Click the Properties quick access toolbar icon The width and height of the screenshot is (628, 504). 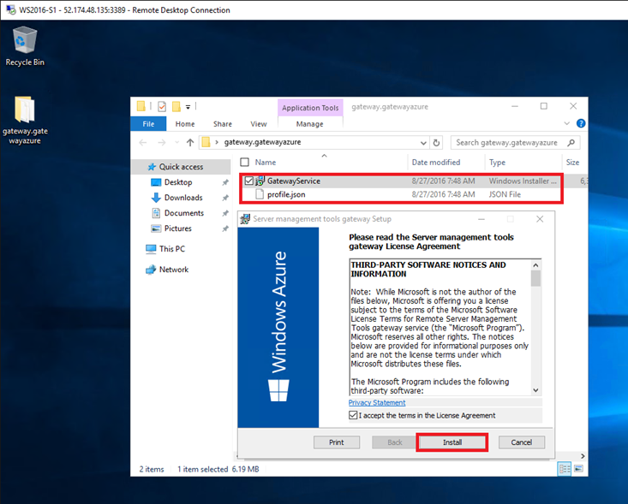[162, 106]
